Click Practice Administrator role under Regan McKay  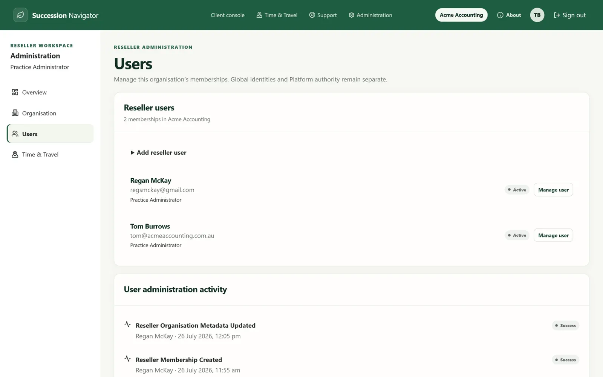click(156, 200)
